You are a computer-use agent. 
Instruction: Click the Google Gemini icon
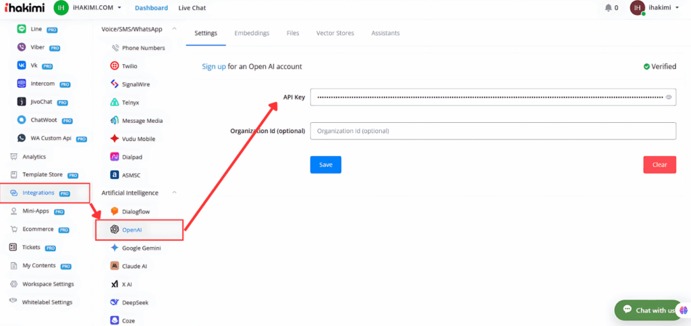point(115,248)
